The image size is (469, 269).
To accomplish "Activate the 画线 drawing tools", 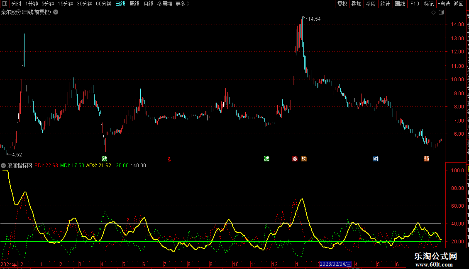I will [x=400, y=4].
